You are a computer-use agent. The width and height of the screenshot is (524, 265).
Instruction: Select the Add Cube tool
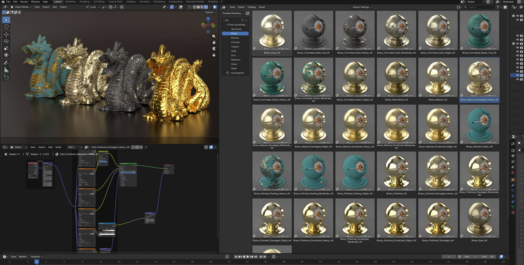(6, 78)
